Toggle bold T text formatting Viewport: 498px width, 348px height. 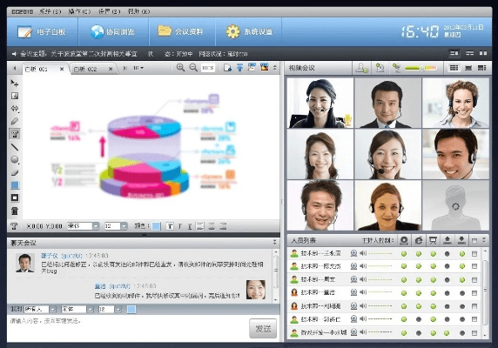171,226
